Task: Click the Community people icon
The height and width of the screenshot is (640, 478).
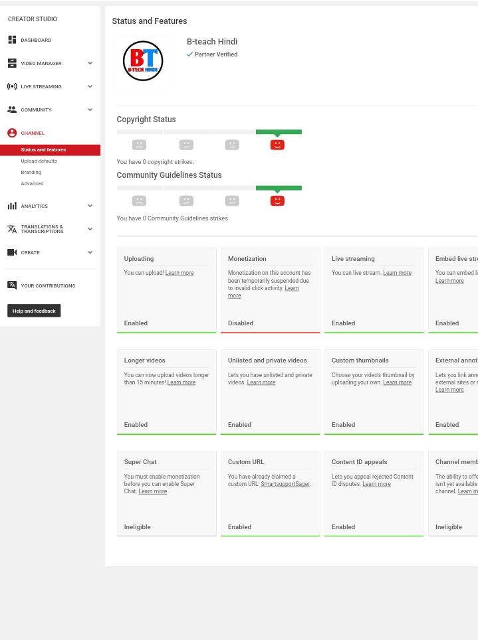Action: click(12, 110)
